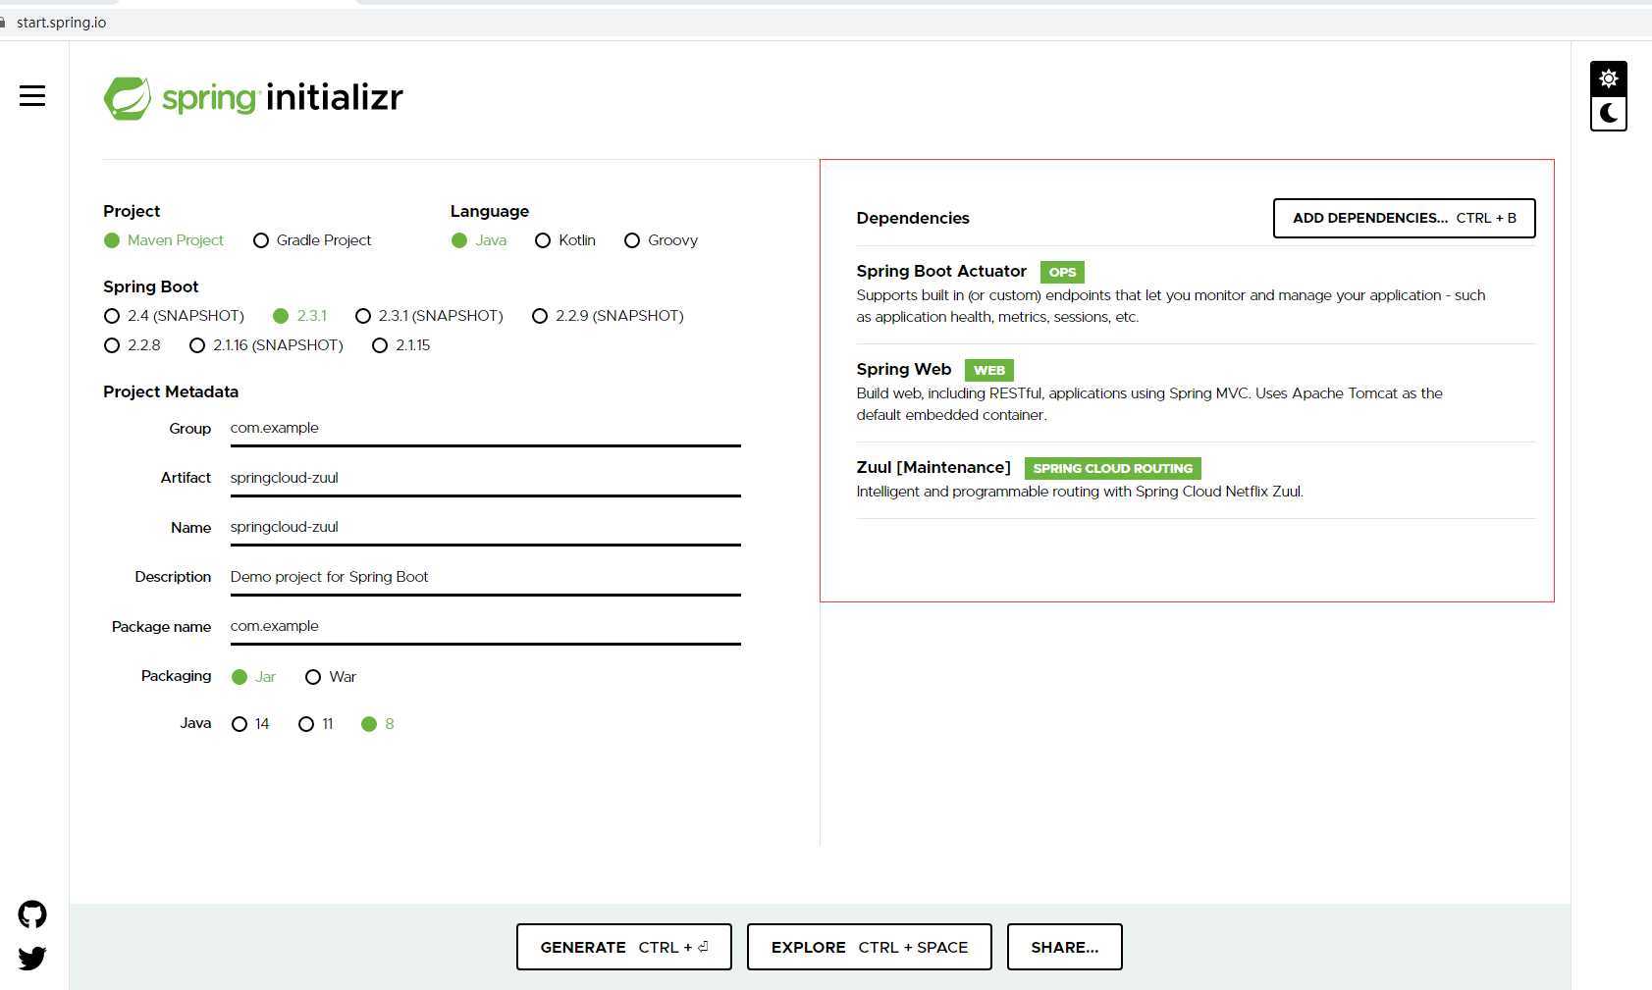This screenshot has width=1652, height=990.
Task: Open the hamburger side menu
Action: coord(32,95)
